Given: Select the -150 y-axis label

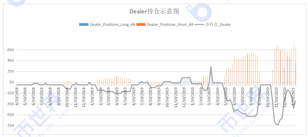Looking at the screenshot, I should pyautogui.click(x=10, y=93).
